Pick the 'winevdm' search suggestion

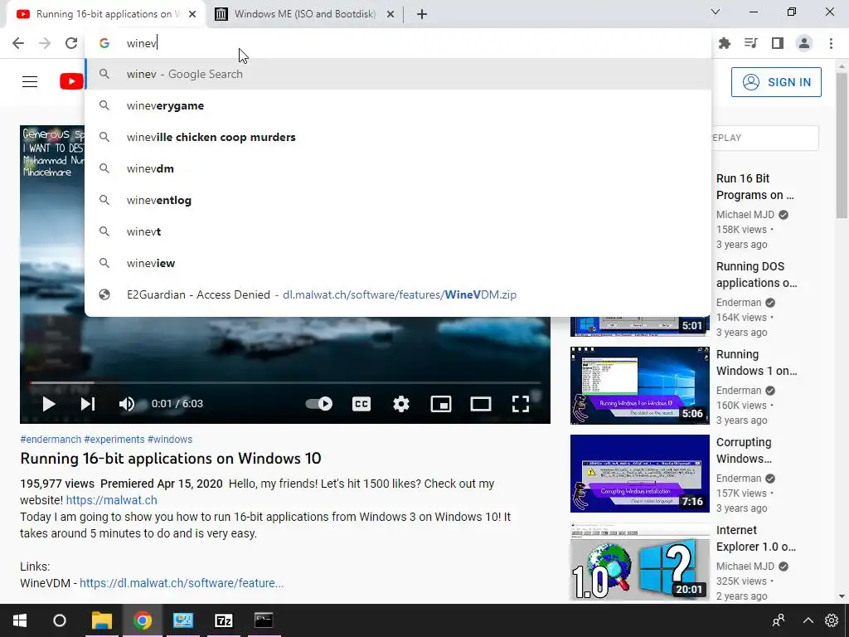[x=398, y=168]
